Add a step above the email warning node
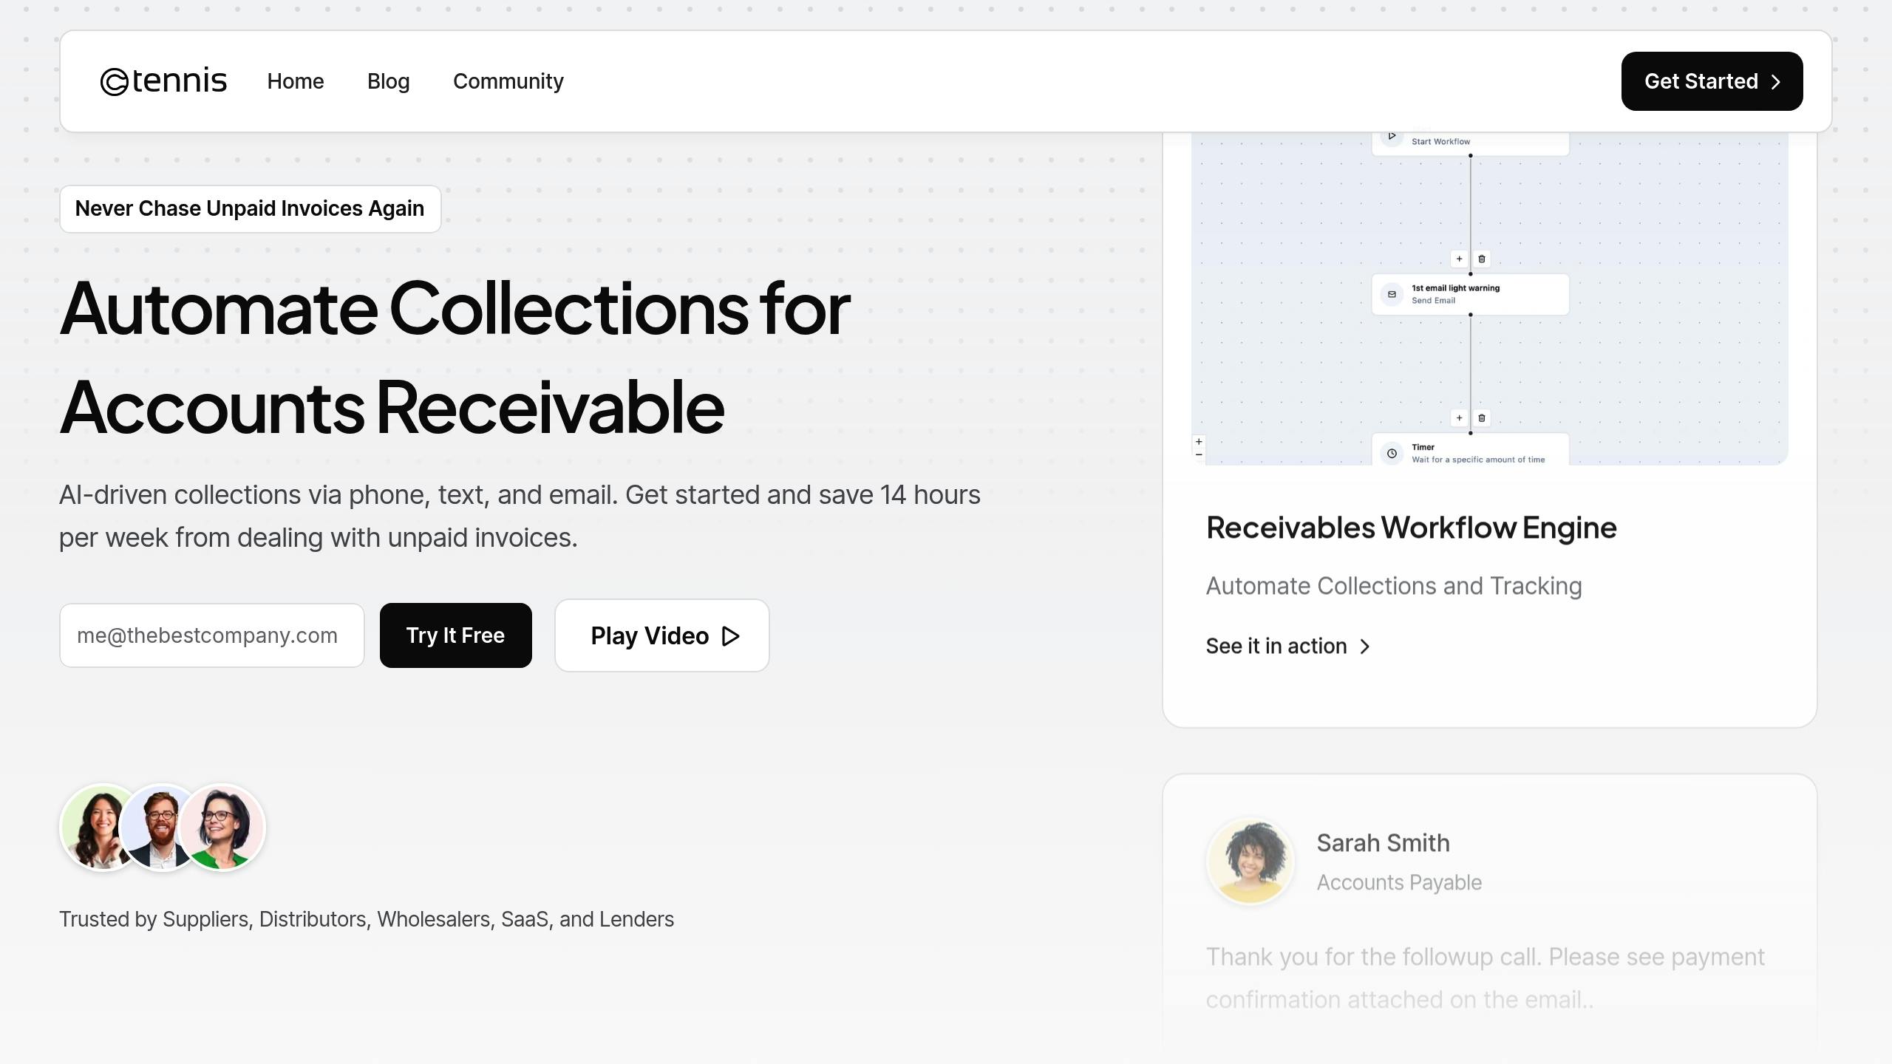 tap(1459, 259)
